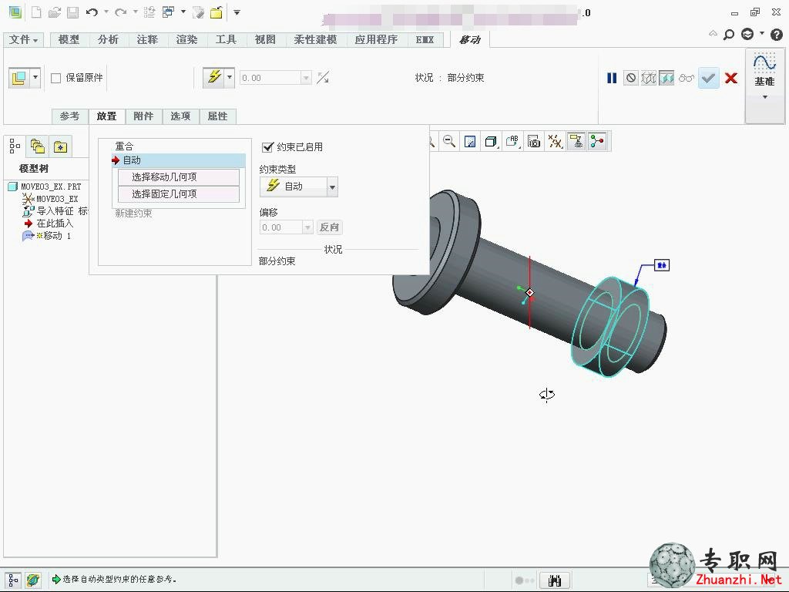
Task: Click the flip offset direction icon
Action: point(323,78)
